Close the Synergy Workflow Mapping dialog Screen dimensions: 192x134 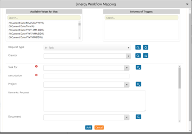pyautogui.click(x=187, y=4)
